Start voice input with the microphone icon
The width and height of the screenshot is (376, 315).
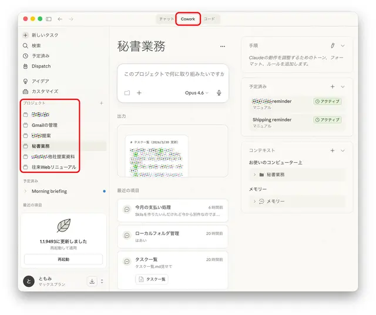219,93
